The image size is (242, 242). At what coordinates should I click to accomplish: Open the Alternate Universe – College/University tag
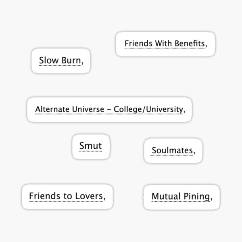pyautogui.click(x=109, y=109)
